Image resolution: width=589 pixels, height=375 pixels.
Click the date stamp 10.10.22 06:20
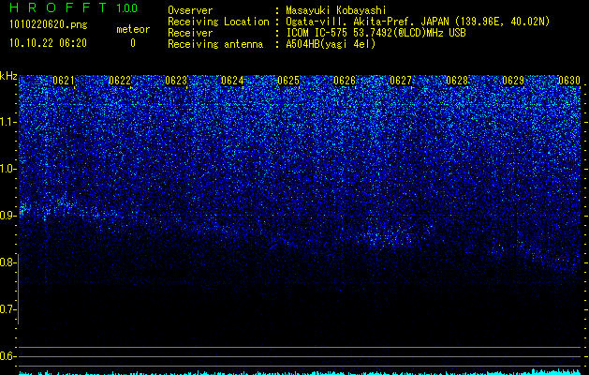(48, 43)
